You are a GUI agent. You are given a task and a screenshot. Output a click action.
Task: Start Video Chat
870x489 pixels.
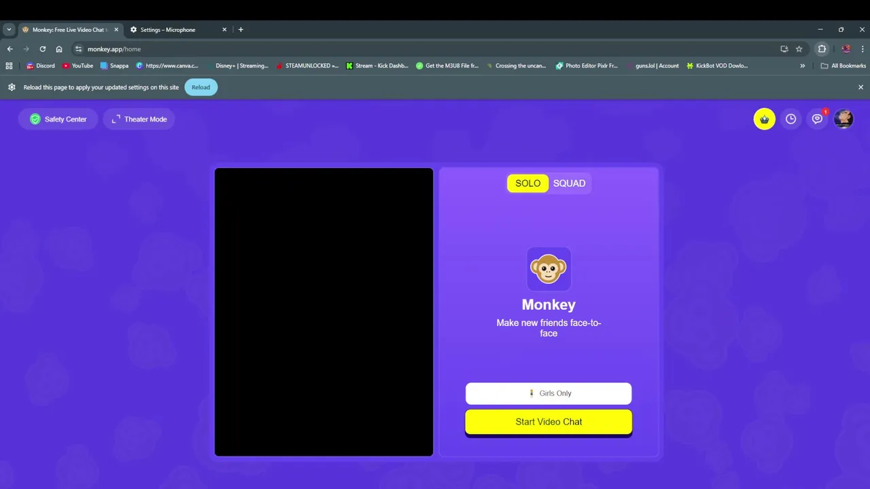pyautogui.click(x=549, y=422)
